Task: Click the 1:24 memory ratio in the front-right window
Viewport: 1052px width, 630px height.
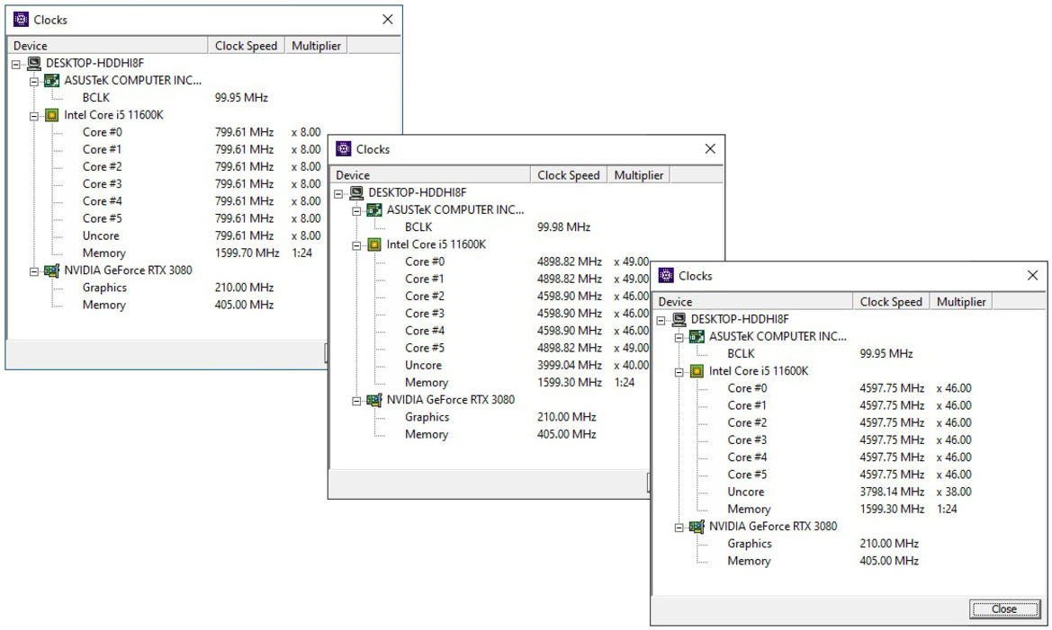Action: click(947, 509)
